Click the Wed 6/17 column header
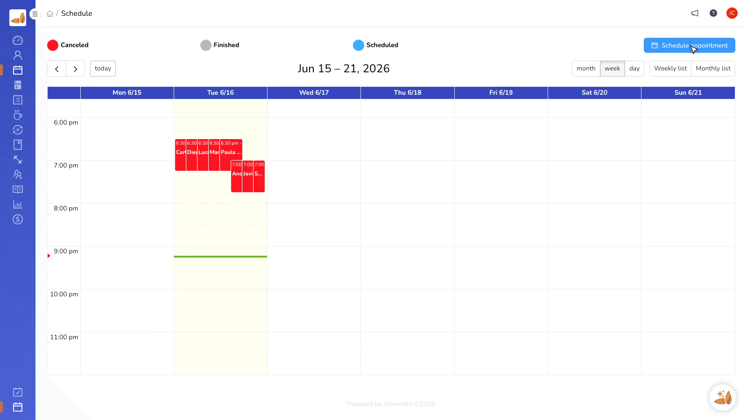This screenshot has width=747, height=420. click(314, 92)
